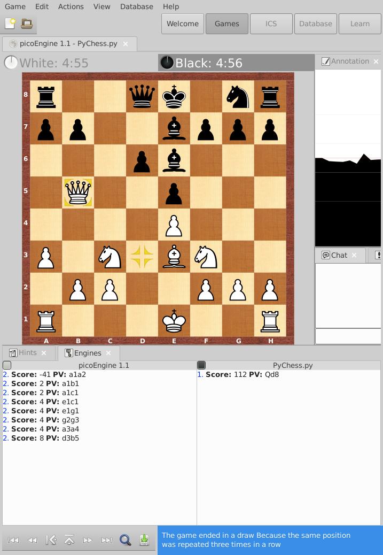This screenshot has height=555, width=383.
Task: Step back one move
Action: (x=32, y=540)
